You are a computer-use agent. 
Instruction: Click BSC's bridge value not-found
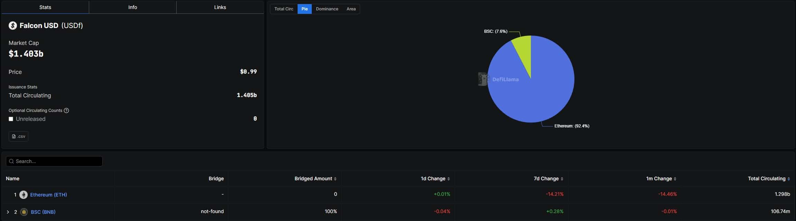[212, 211]
